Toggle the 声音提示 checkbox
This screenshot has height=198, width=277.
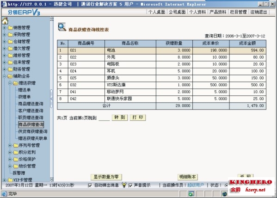130,186
